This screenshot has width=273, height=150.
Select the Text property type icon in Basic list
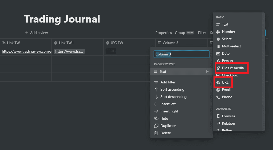(218, 24)
